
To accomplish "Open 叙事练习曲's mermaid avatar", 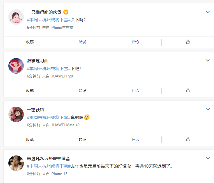I will click(x=16, y=66).
